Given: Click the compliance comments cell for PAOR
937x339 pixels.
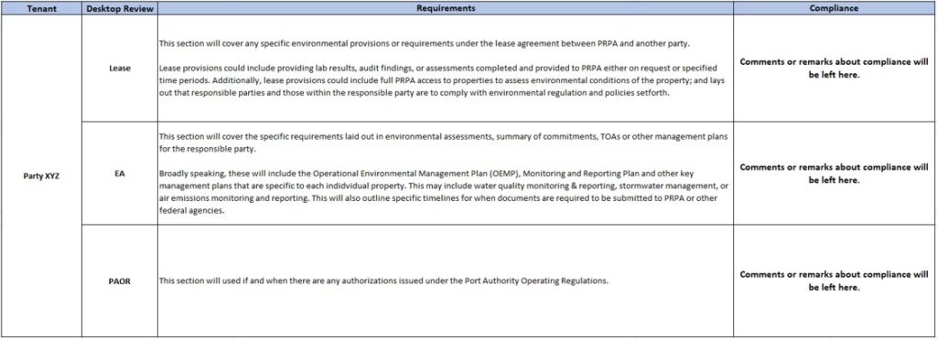Looking at the screenshot, I should coord(835,281).
